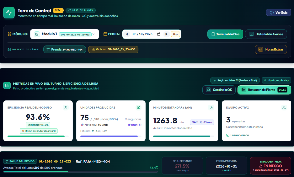The height and width of the screenshot is (177, 294).
Task: Click the PISO DE PLANTA badge
Action: point(81,11)
